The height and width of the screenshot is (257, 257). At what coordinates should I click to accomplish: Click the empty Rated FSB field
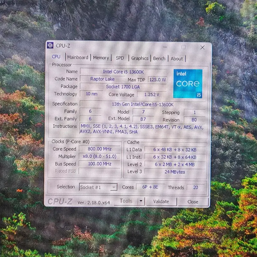tap(100, 171)
